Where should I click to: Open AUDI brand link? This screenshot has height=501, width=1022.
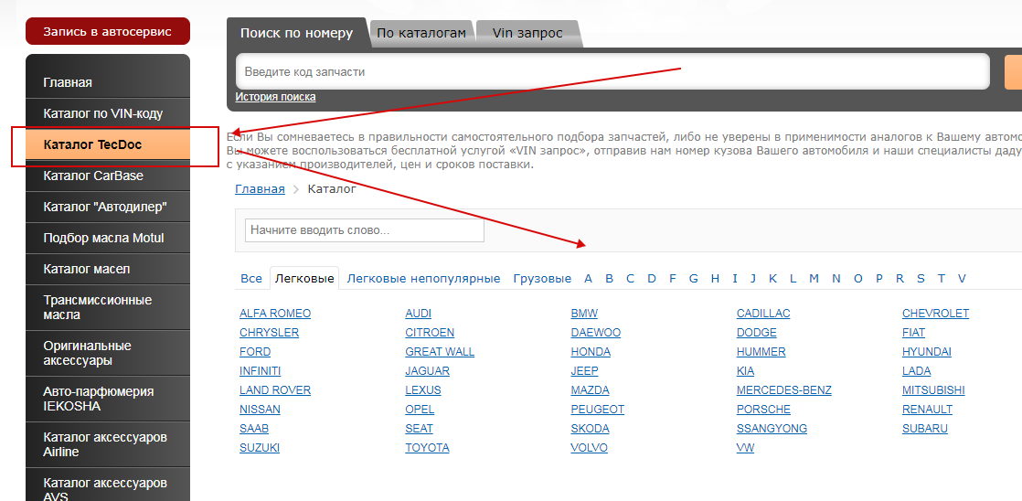pyautogui.click(x=419, y=314)
